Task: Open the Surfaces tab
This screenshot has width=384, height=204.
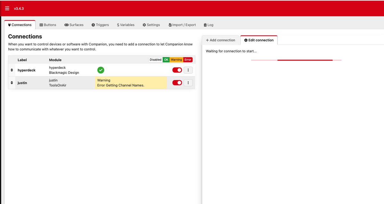Action: [x=74, y=25]
